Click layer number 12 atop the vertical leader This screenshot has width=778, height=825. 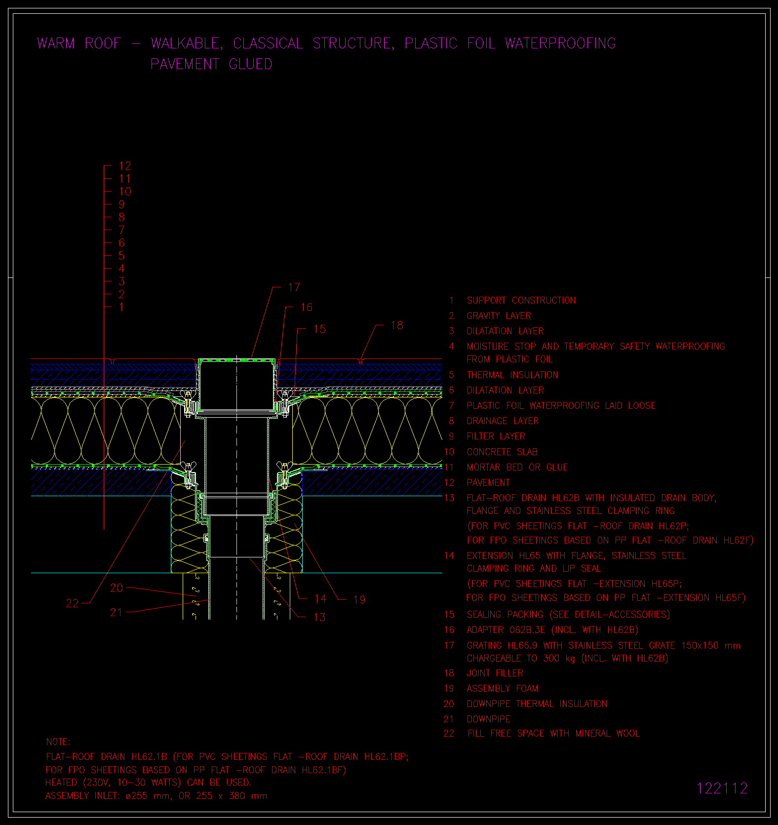click(125, 166)
